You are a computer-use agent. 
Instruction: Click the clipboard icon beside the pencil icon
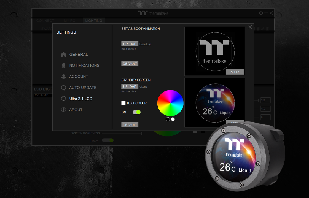click(258, 29)
